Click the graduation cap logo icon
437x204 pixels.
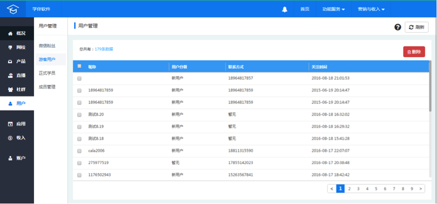[x=12, y=9]
